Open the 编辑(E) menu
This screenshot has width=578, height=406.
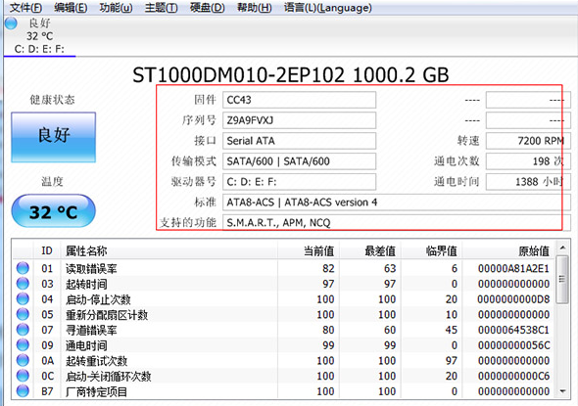[x=71, y=8]
